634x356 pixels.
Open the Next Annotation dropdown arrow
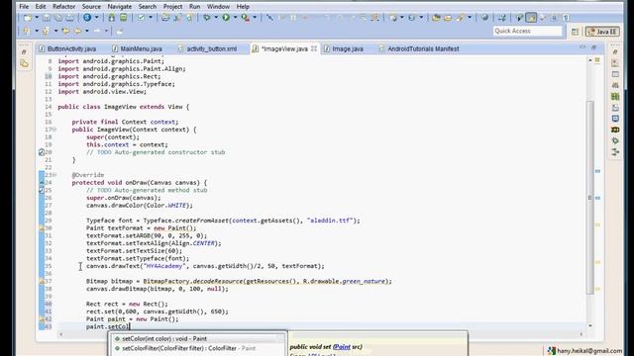(x=36, y=31)
